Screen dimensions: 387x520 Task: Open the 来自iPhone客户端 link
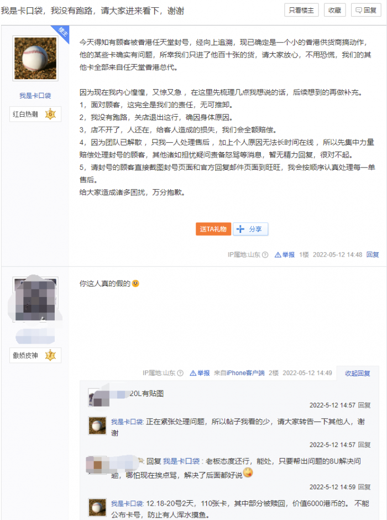[239, 373]
